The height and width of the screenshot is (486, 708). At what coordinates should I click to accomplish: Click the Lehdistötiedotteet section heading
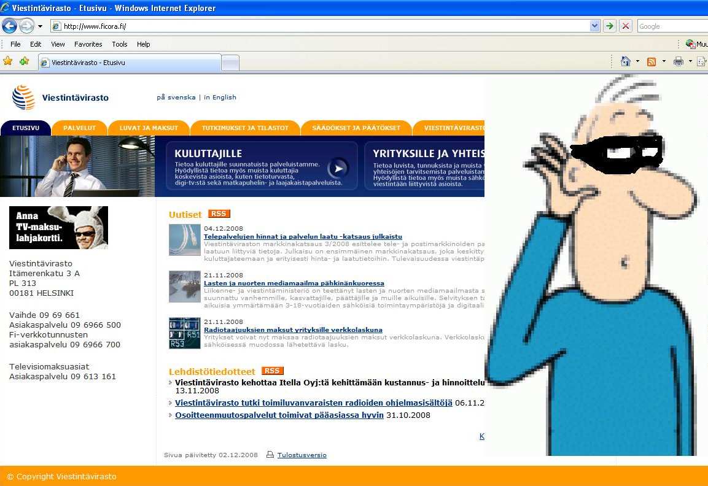(x=212, y=372)
